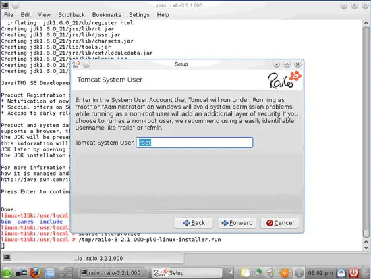
Task: Click terminal line '/tmp/railo-3.2.1.000-pl0-linux-installer.run'
Action: pos(150,240)
